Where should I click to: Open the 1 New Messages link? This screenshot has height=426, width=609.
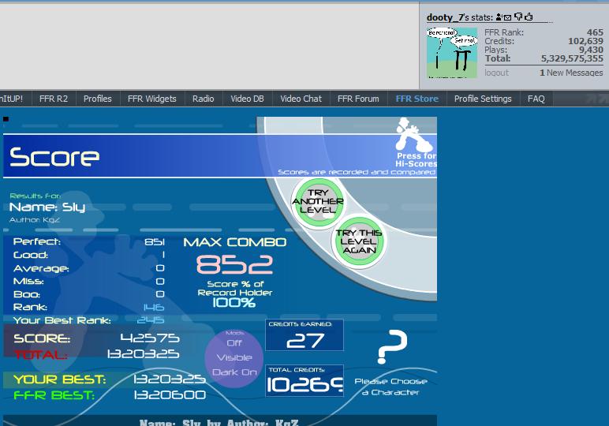(x=571, y=73)
